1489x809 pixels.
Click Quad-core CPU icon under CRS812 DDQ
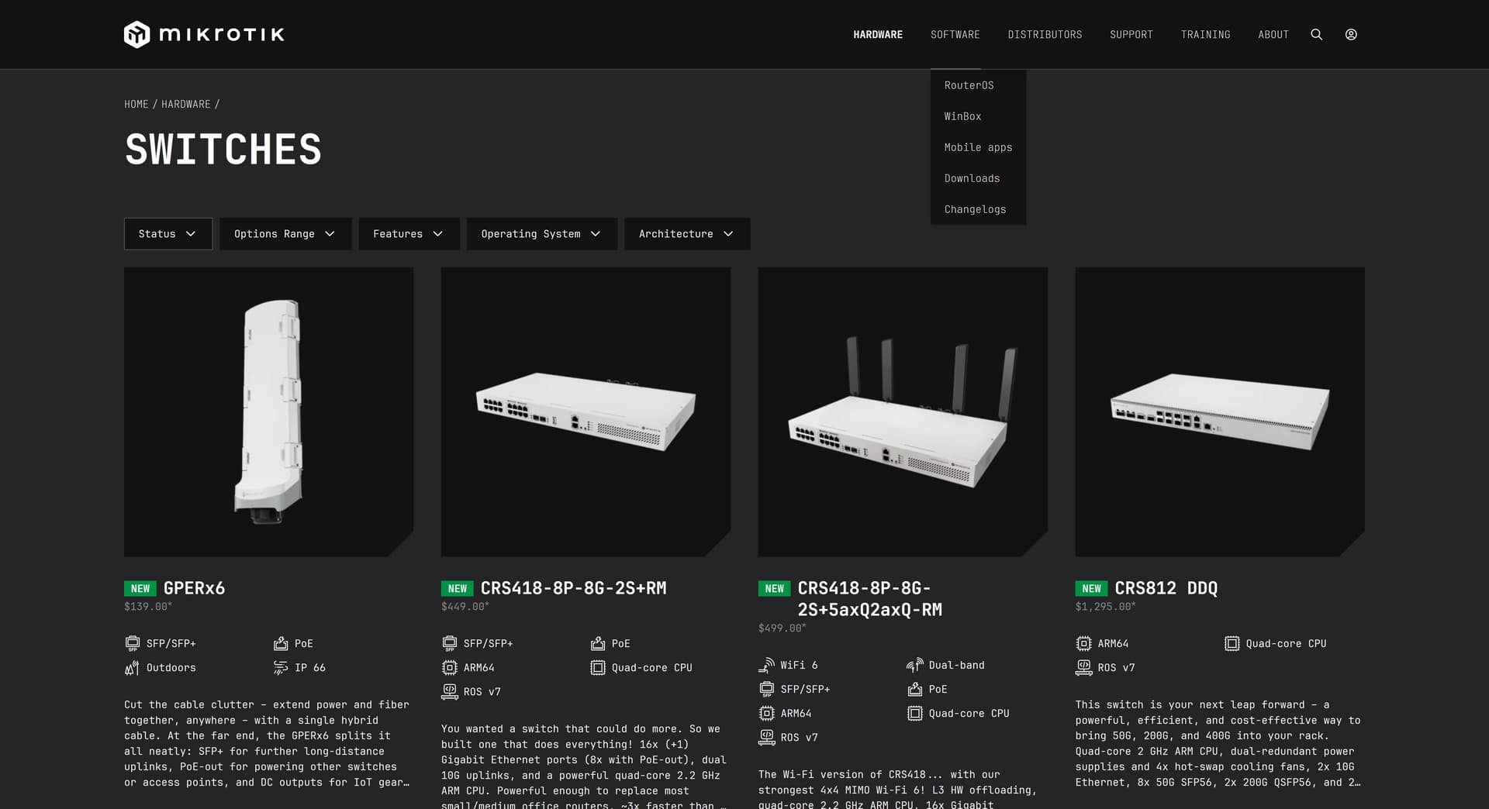[x=1232, y=643]
